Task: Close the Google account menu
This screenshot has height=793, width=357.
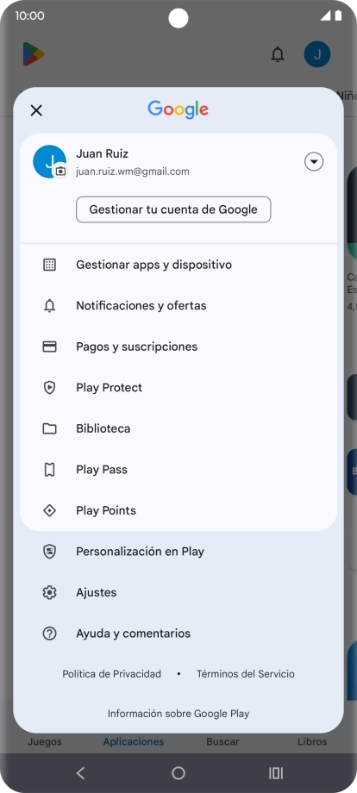Action: point(36,110)
